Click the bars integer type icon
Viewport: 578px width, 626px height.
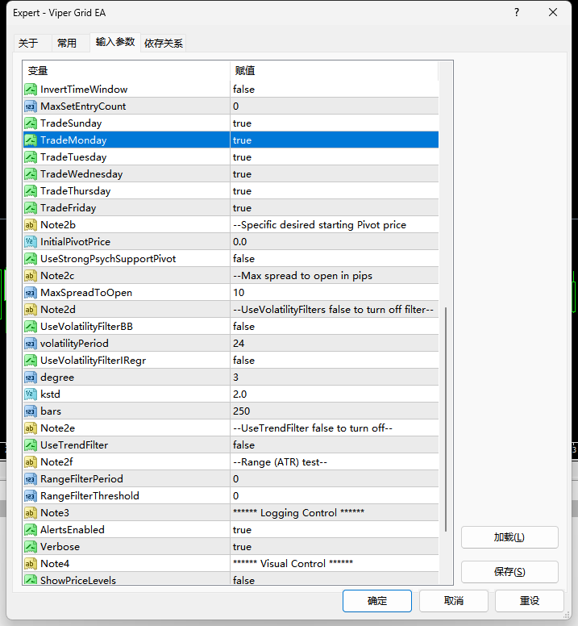31,411
